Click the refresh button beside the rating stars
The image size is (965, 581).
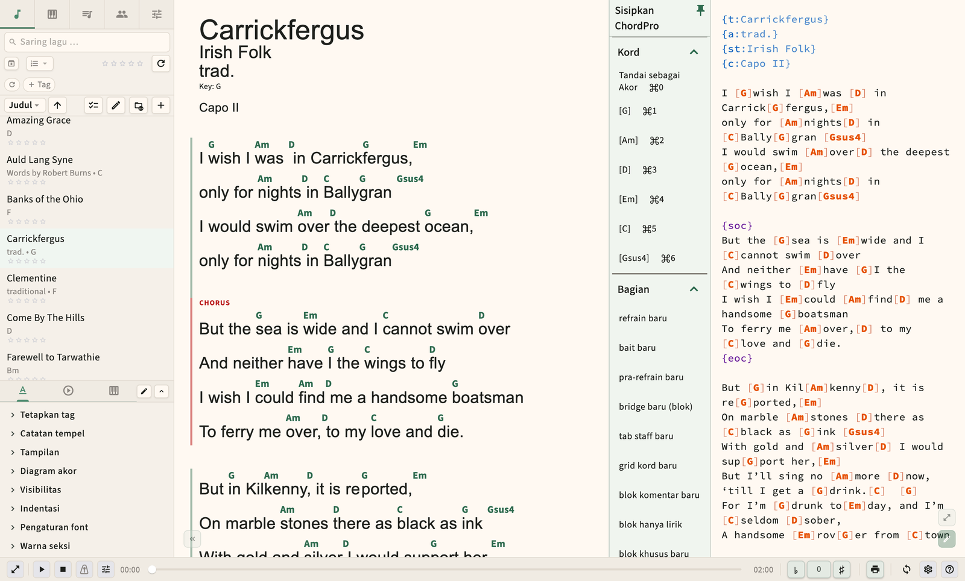[161, 63]
